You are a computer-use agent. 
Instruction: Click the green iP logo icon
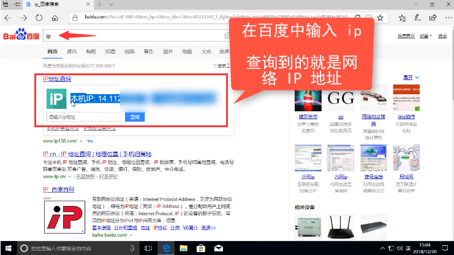pyautogui.click(x=57, y=99)
